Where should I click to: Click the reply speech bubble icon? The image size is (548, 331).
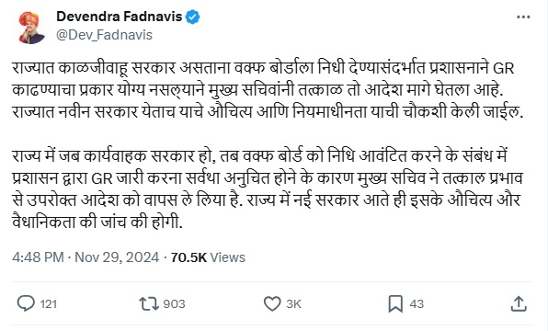[26, 303]
